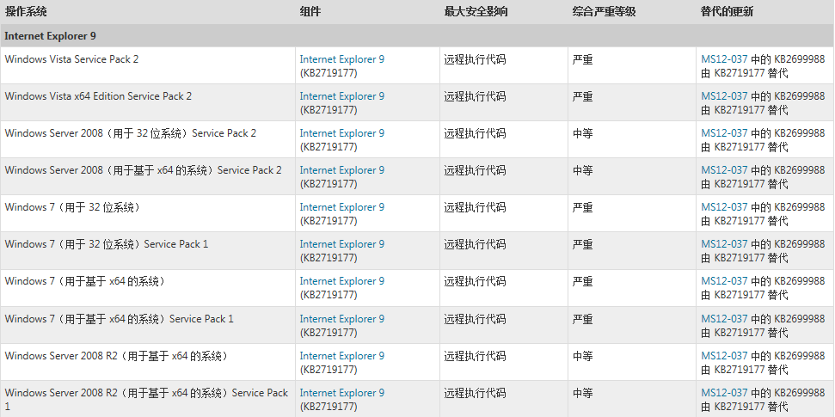Click the 替代的更新 column header

pyautogui.click(x=727, y=11)
